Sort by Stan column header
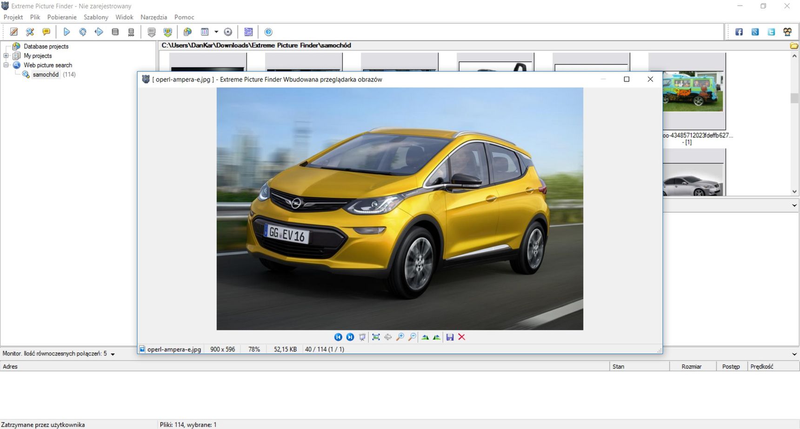The width and height of the screenshot is (800, 429). coord(640,367)
